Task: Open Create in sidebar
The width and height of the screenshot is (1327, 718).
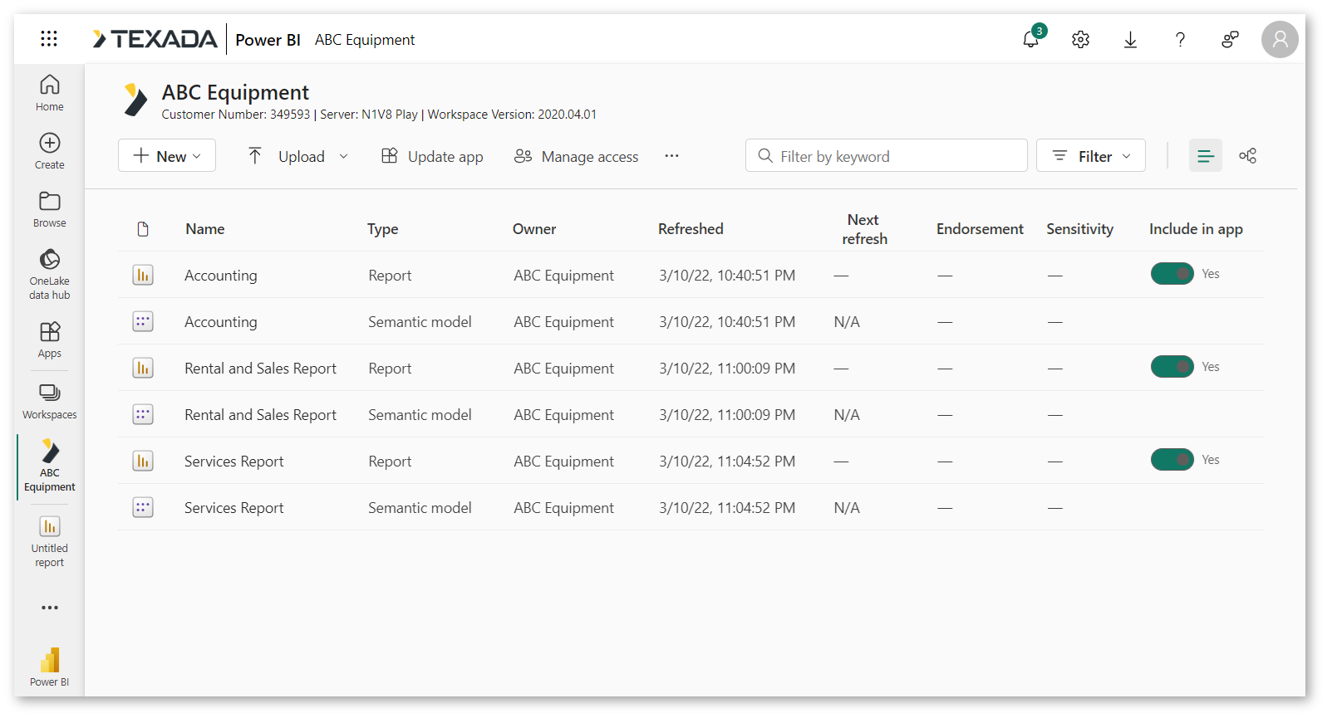Action: coord(50,151)
